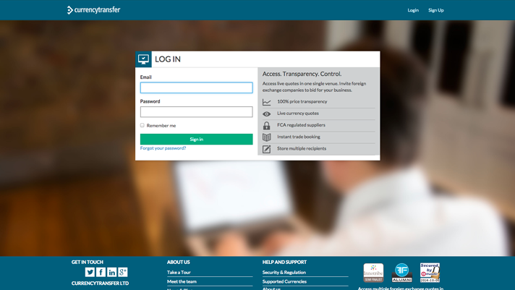Click the Email input field

coord(196,88)
